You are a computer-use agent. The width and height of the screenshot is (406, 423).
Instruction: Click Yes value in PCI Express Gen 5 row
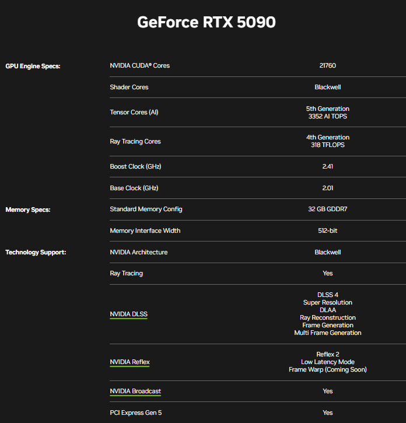coord(327,412)
